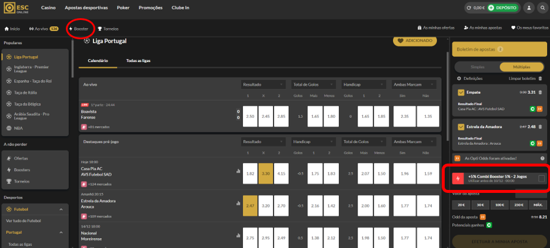Deselect highlighted 2.47 odds for Estrela da Amadora
The width and height of the screenshot is (550, 248).
click(250, 206)
